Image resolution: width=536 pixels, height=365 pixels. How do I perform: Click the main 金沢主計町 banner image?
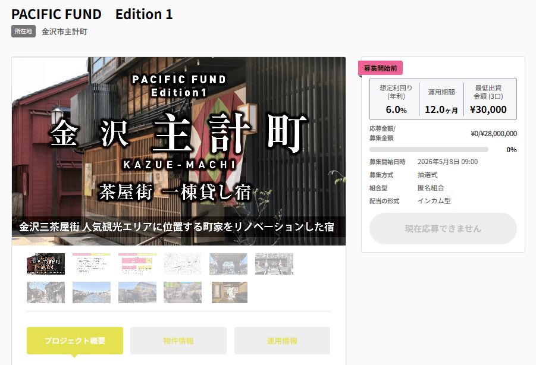pyautogui.click(x=178, y=151)
